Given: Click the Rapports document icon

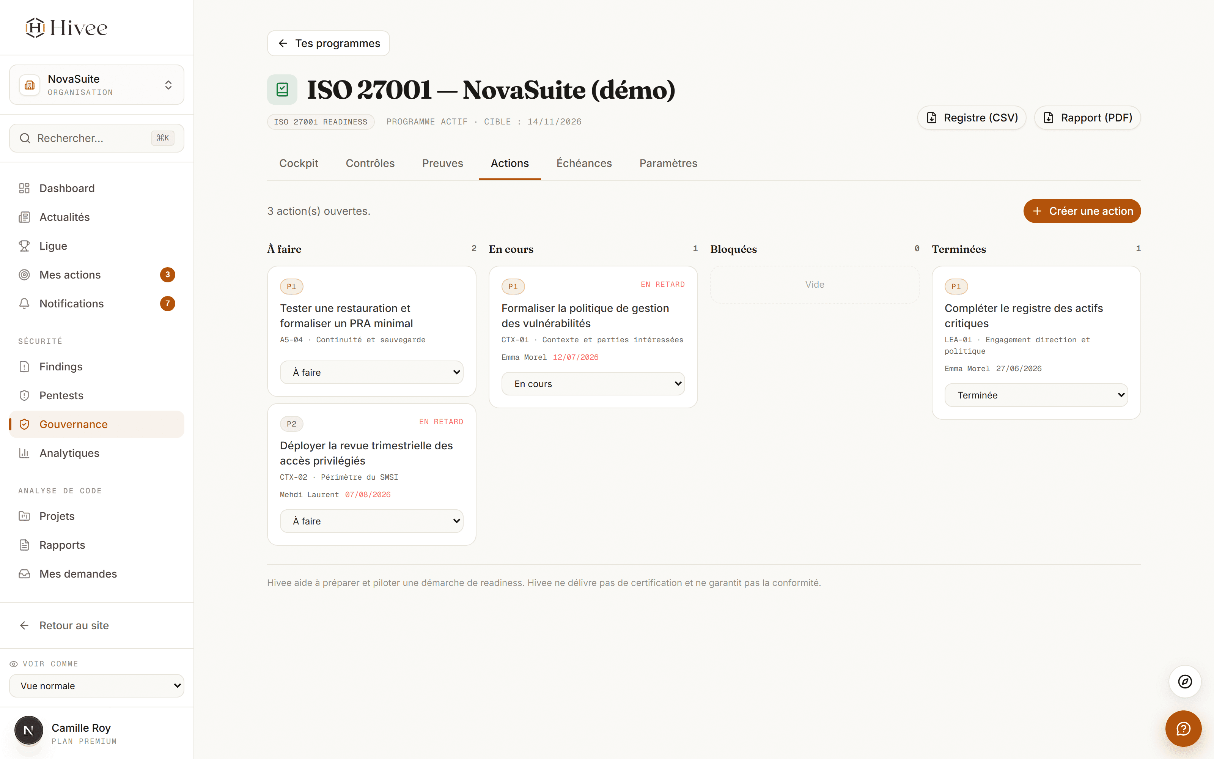Looking at the screenshot, I should tap(24, 545).
